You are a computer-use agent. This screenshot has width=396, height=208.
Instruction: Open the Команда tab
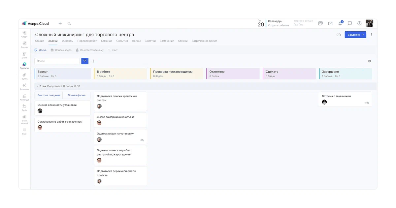(x=107, y=41)
